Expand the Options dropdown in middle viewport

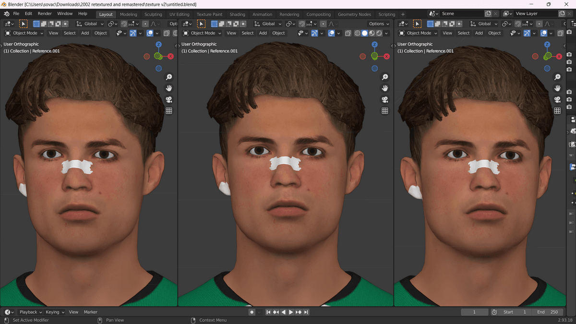point(379,24)
